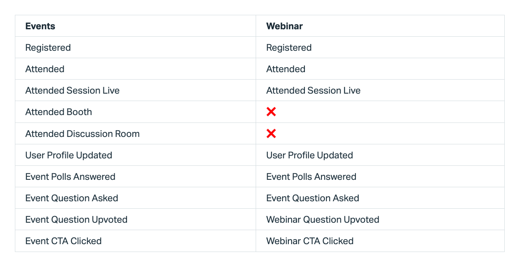Click Attended in the Webinar column
Viewport: 513px width, 259px height.
coord(285,69)
